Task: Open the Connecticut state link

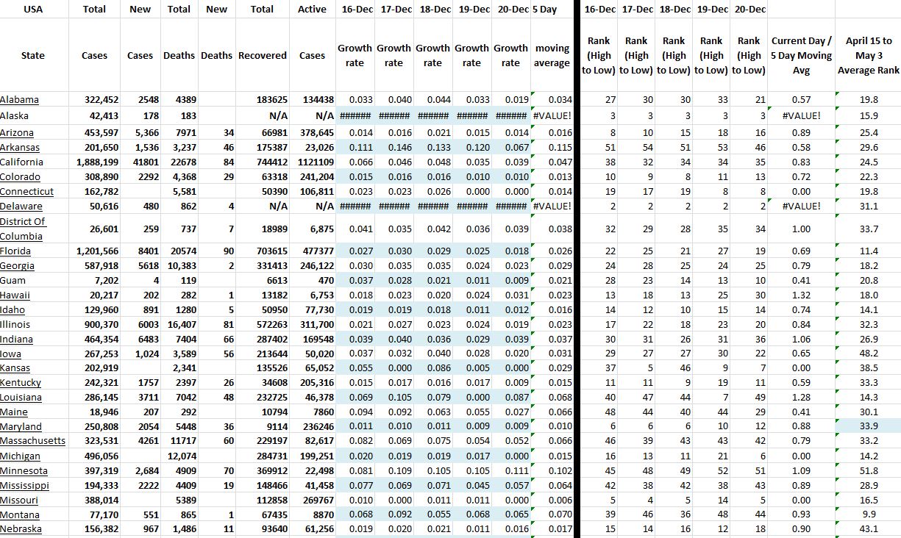Action: pyautogui.click(x=26, y=191)
